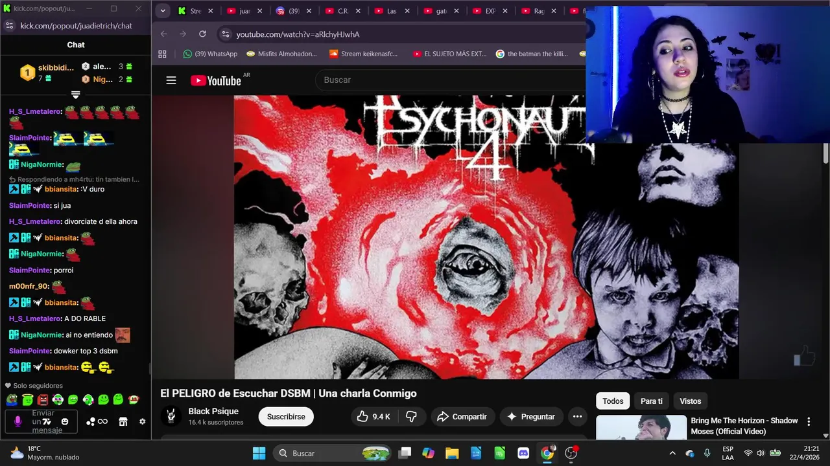Open Task View on taskbar
This screenshot has width=830, height=466.
click(405, 453)
